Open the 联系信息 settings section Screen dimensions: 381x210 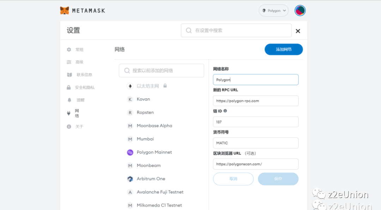84,75
